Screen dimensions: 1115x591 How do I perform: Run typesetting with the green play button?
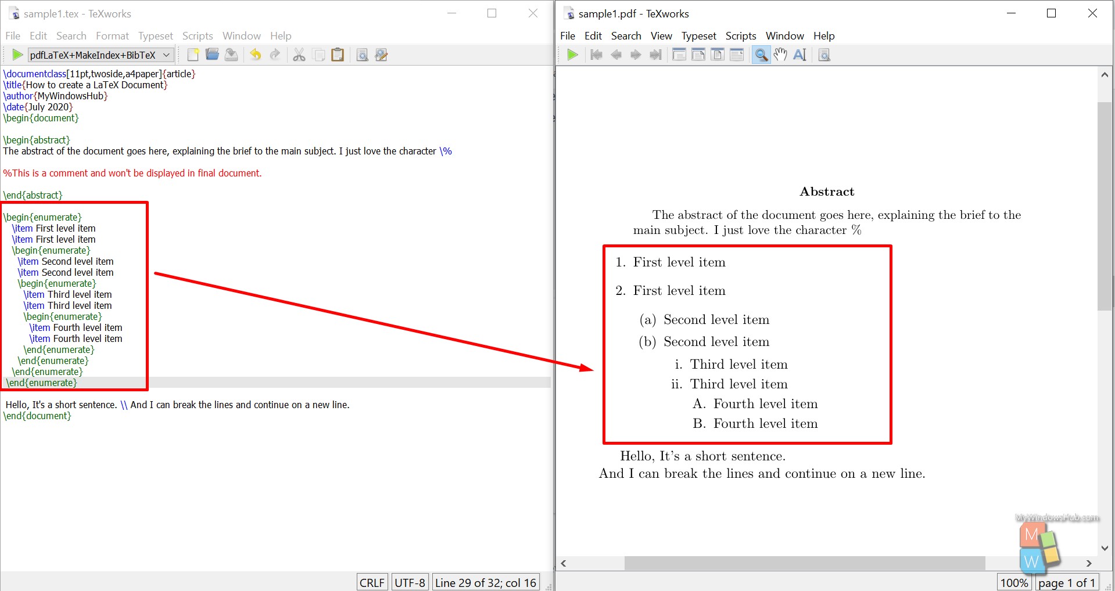17,55
